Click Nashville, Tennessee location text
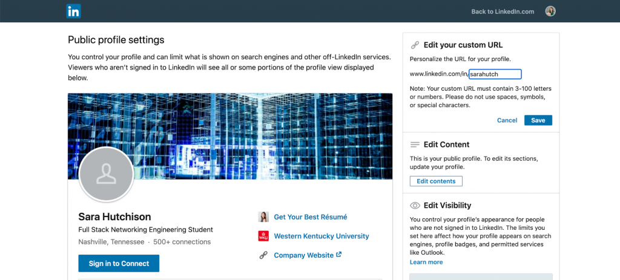 tap(111, 242)
